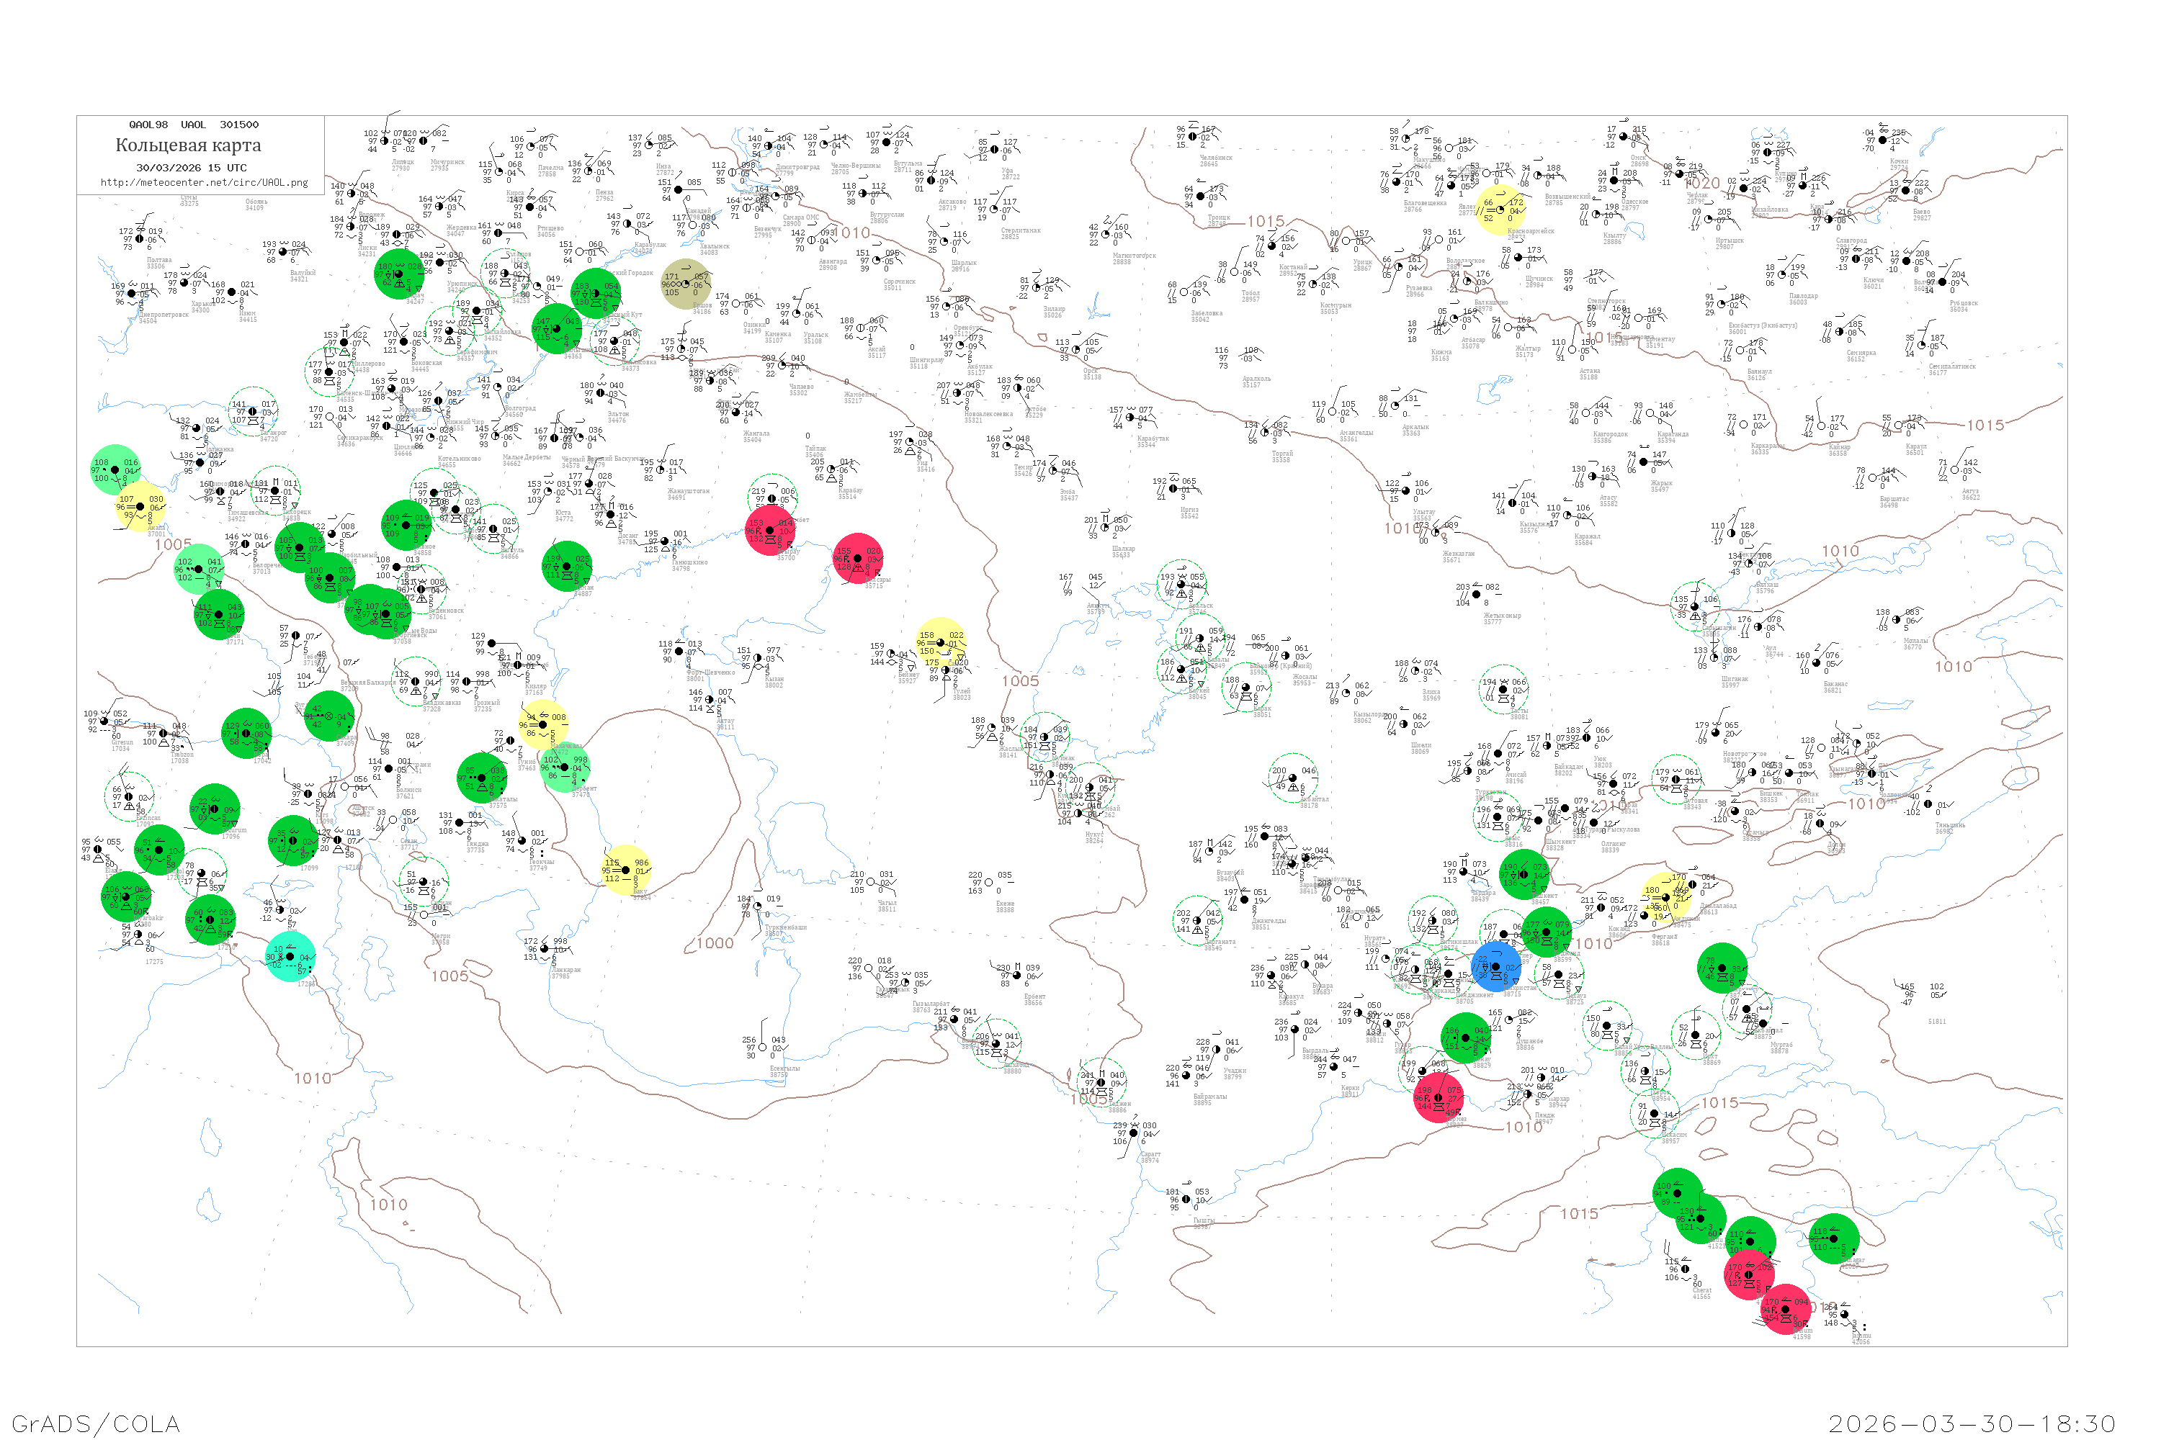This screenshot has width=2161, height=1440.
Task: Click the red circle at Jhelum station
Action: pyautogui.click(x=1785, y=1309)
